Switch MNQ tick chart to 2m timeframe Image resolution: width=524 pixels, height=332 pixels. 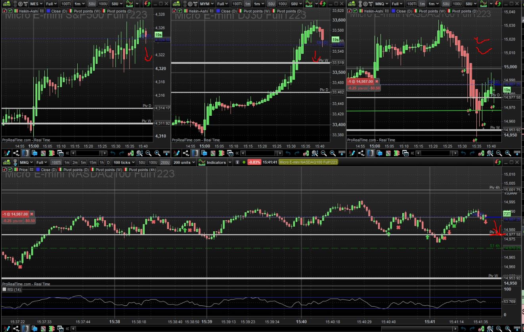(75, 162)
